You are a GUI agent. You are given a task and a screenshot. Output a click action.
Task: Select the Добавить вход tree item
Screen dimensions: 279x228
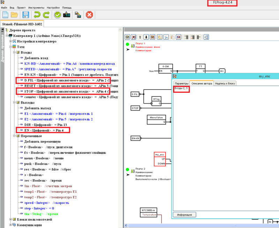tap(36, 58)
